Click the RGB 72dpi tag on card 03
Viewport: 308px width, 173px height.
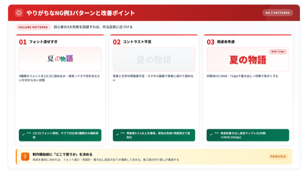(x=278, y=52)
